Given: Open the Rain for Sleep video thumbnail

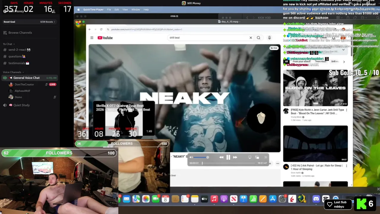Looking at the screenshot, I should tap(315, 144).
